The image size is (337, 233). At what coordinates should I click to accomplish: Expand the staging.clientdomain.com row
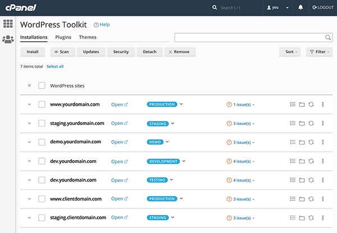(x=29, y=218)
